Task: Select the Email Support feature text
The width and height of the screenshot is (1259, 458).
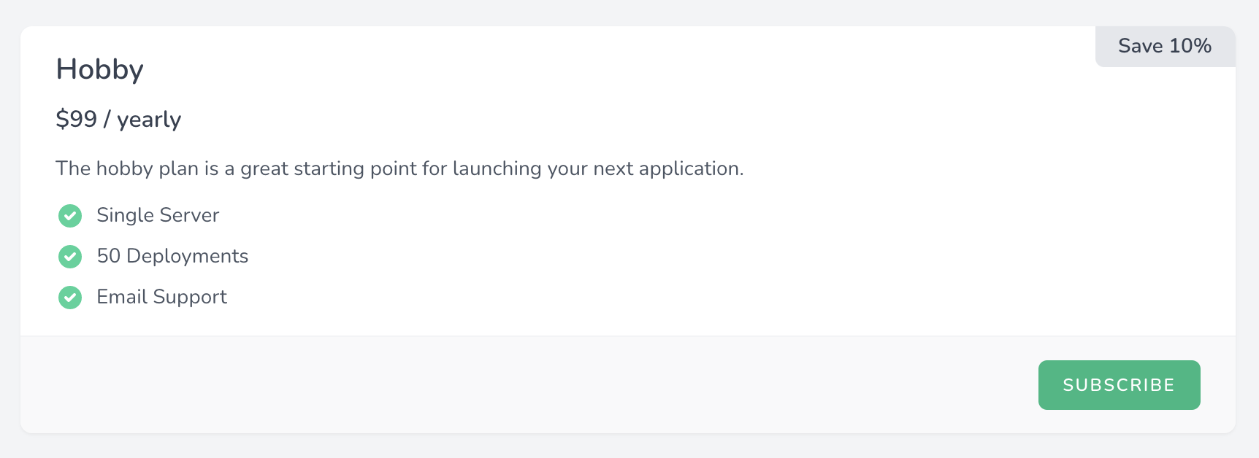Action: click(161, 297)
